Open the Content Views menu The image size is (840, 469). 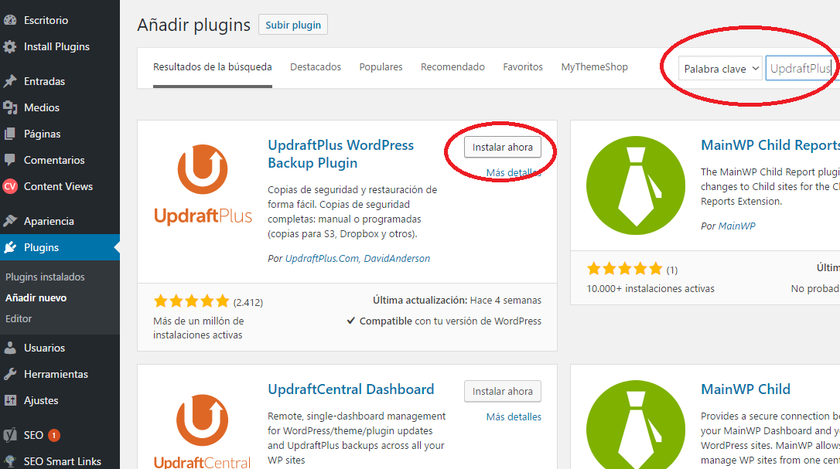click(58, 186)
